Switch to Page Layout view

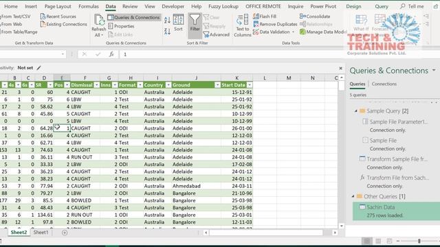coord(378,241)
